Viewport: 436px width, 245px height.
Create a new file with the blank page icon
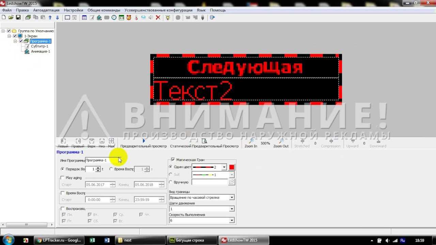(x=4, y=17)
